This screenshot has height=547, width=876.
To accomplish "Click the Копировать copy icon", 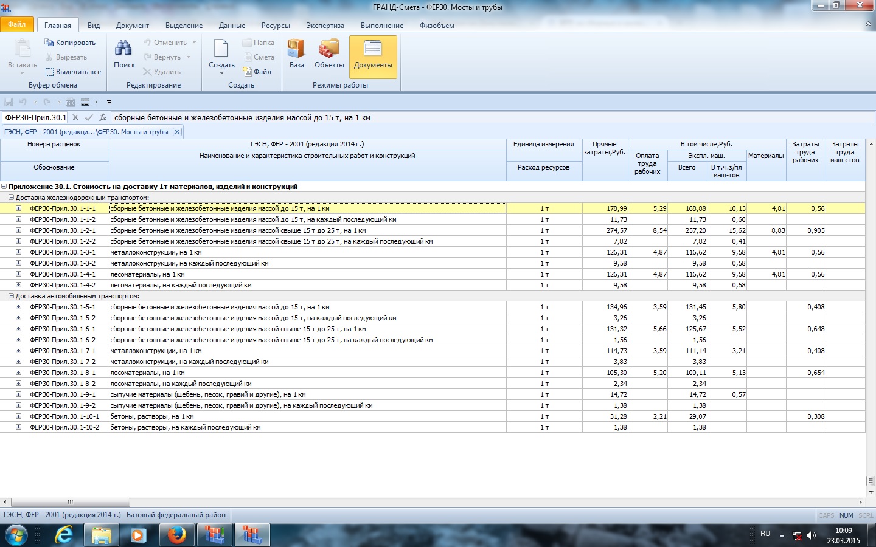I will coord(49,43).
